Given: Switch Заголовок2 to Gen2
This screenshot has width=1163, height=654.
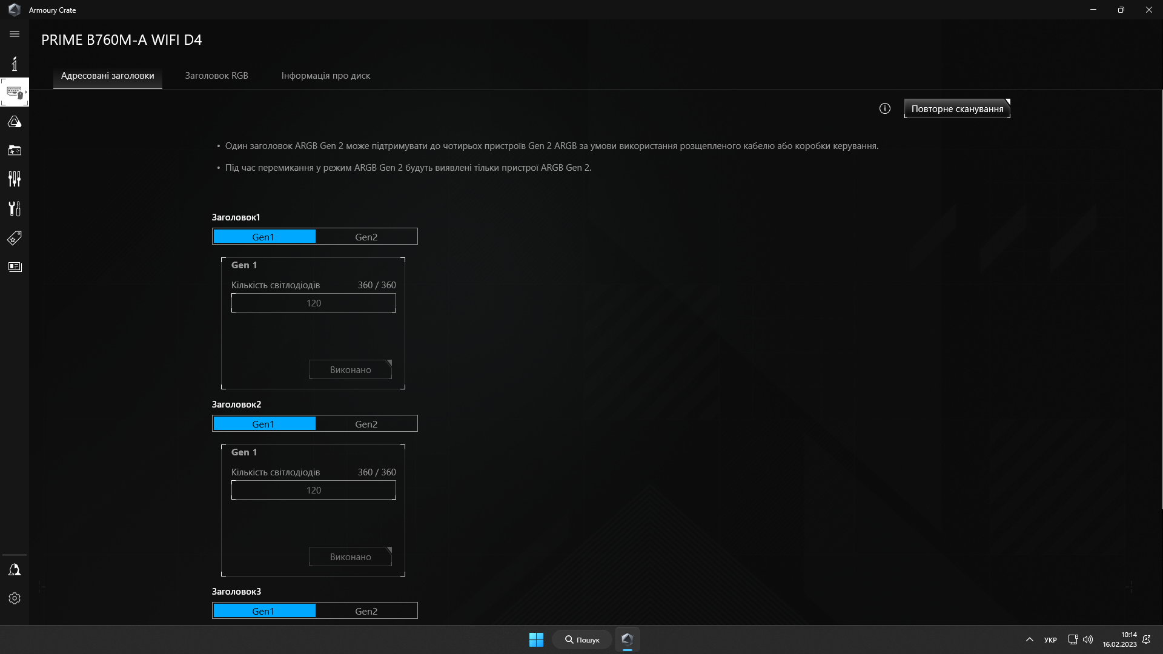Looking at the screenshot, I should click(x=366, y=424).
